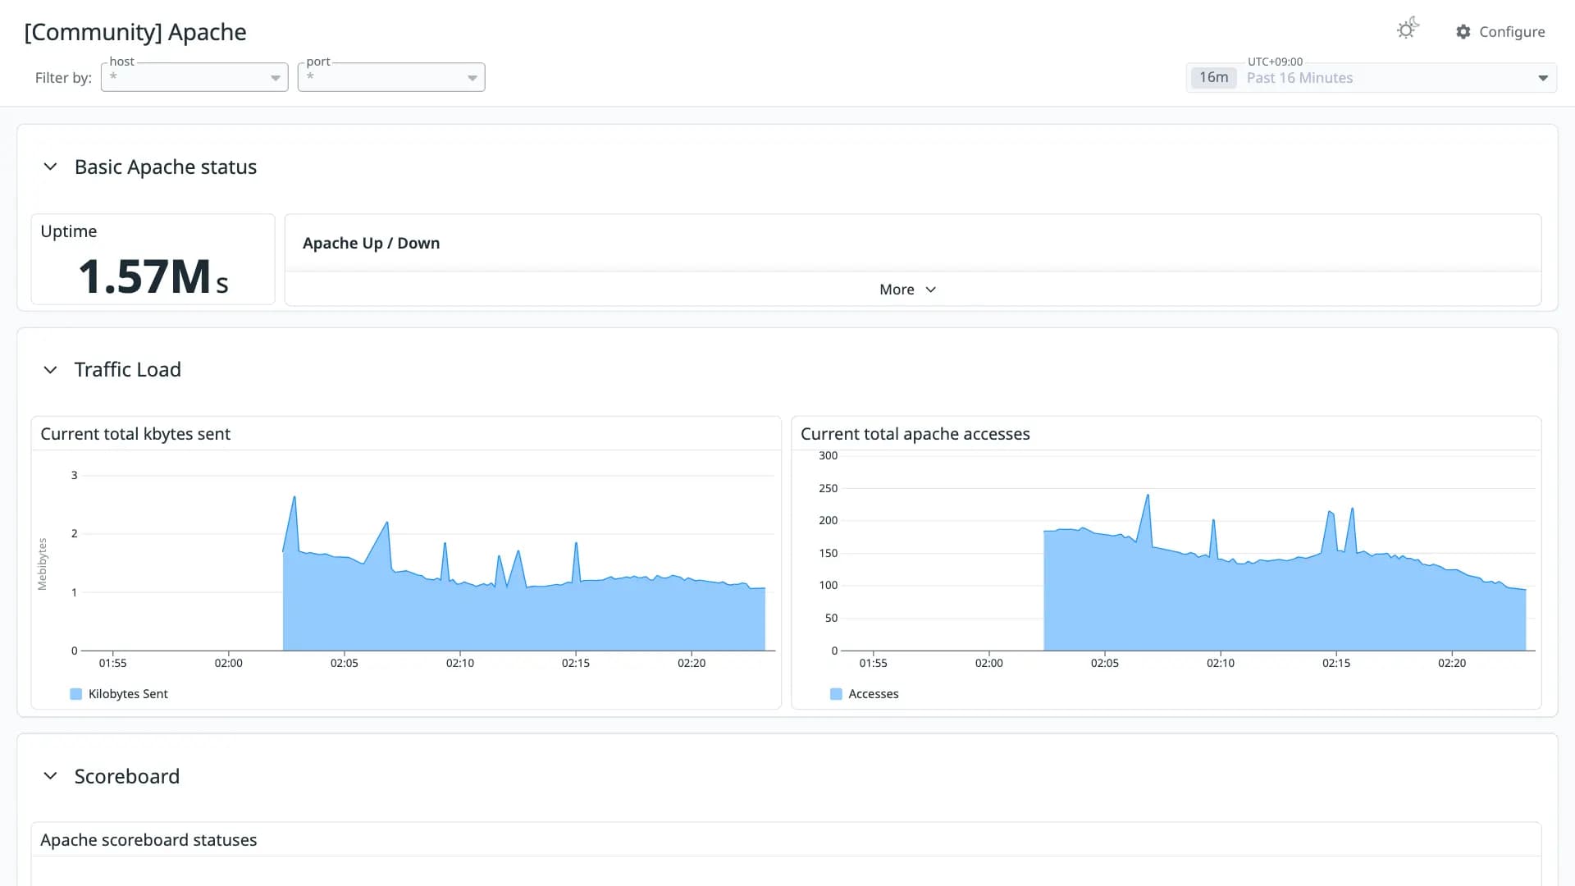
Task: Click the Current total apache accesses title
Action: click(x=915, y=434)
